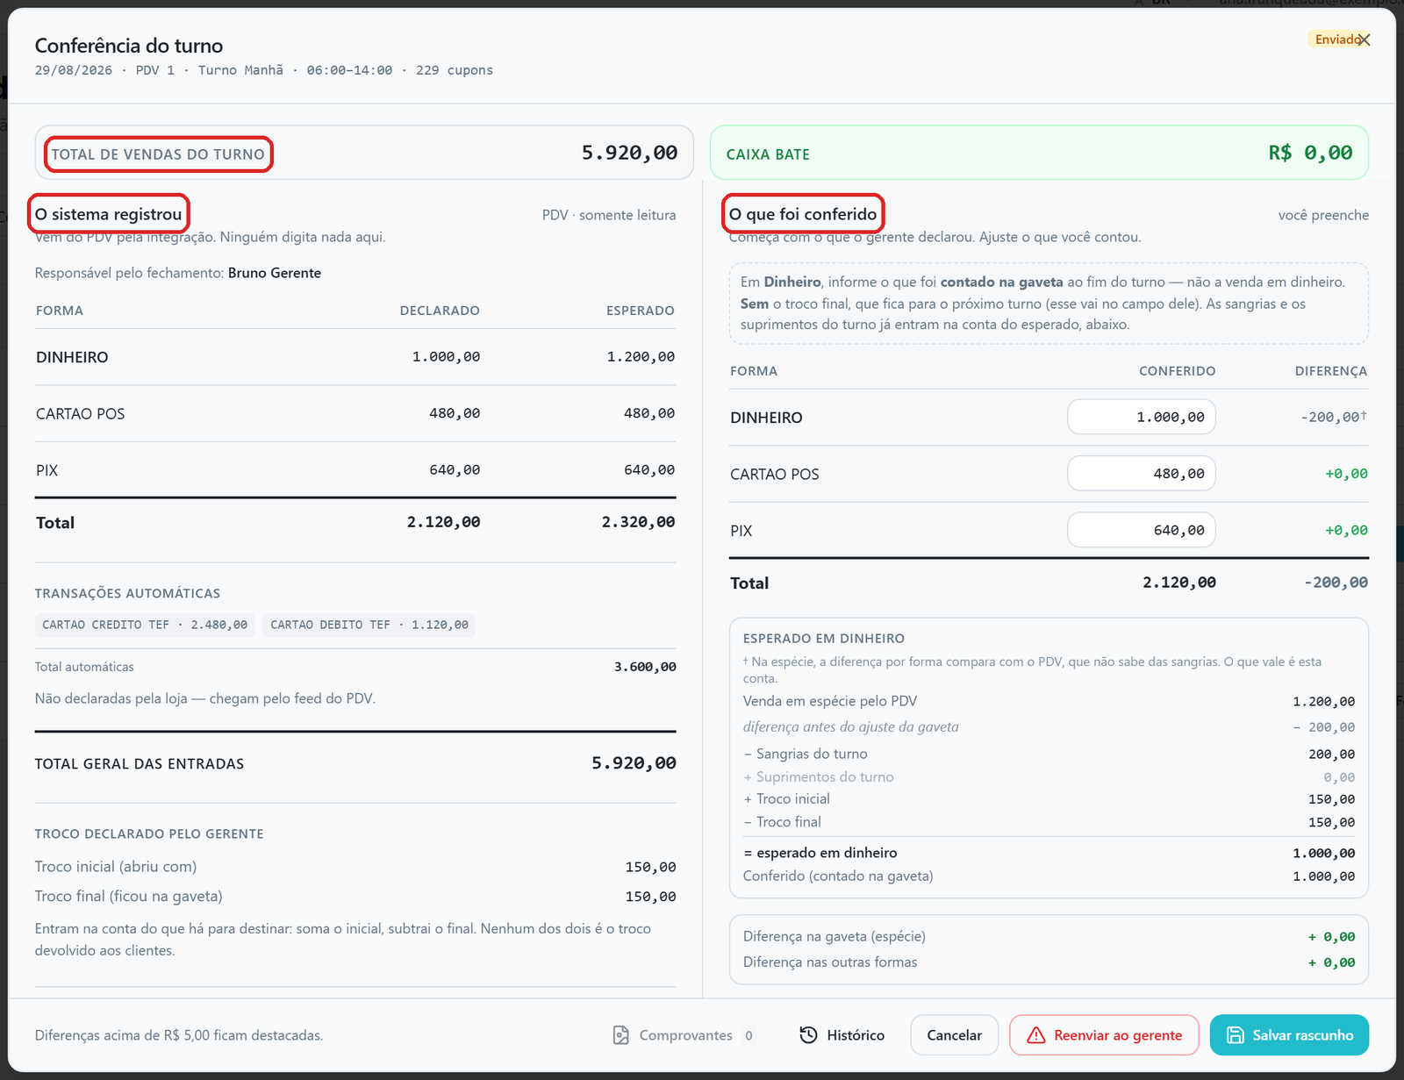Click the Enviado status badge
The image size is (1404, 1080).
[1334, 39]
